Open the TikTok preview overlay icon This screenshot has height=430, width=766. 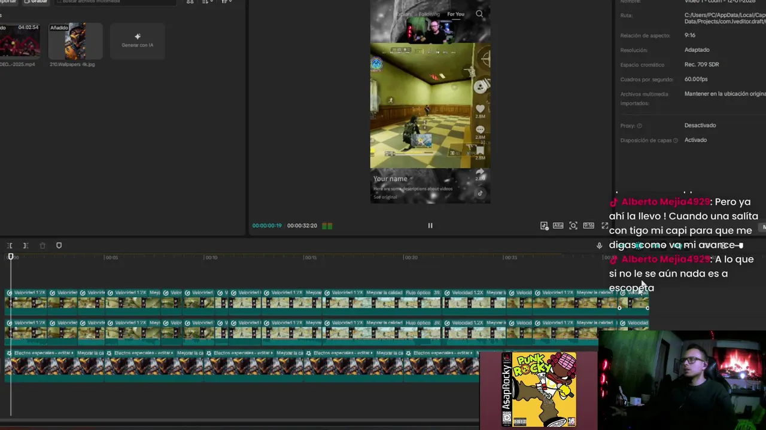point(544,226)
